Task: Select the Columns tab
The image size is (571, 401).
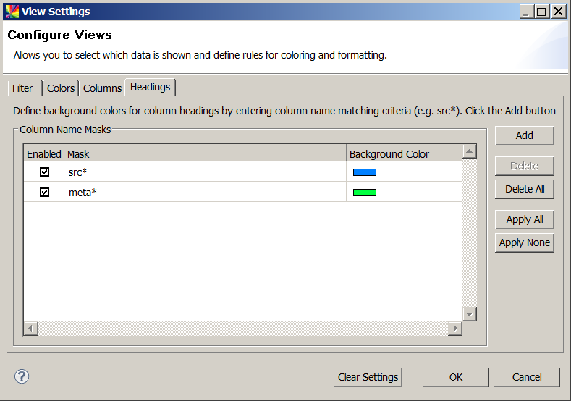Action: 102,88
